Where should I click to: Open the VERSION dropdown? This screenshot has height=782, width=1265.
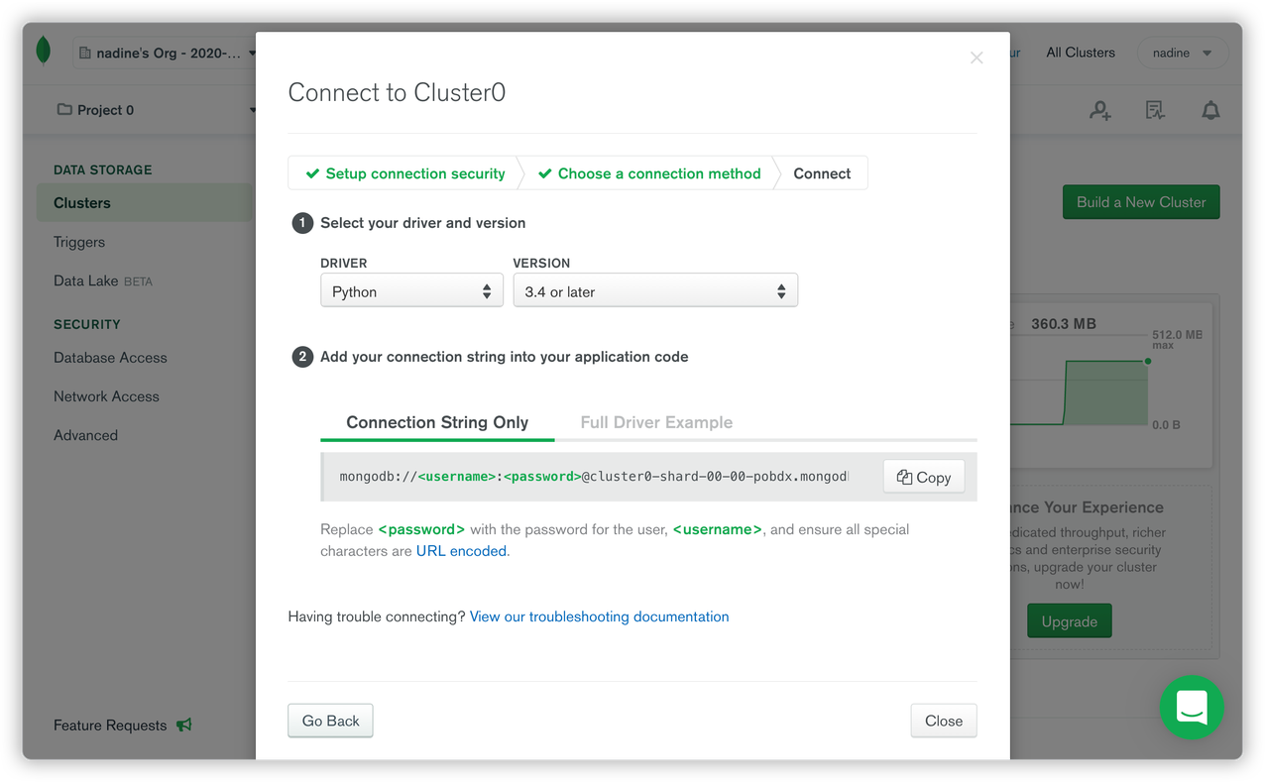click(x=655, y=289)
